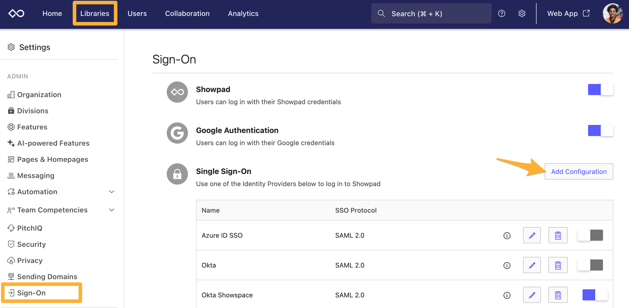Show info for Okta Showspace
This screenshot has height=308, width=629.
point(507,295)
